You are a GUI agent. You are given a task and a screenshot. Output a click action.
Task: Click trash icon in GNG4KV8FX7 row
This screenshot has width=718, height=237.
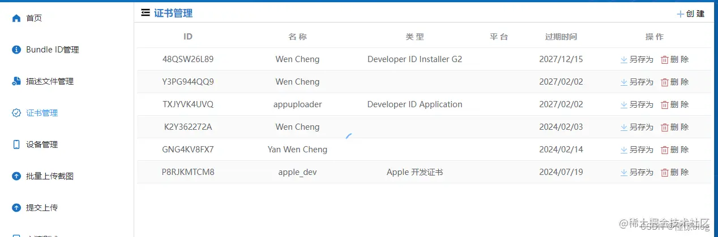point(665,150)
